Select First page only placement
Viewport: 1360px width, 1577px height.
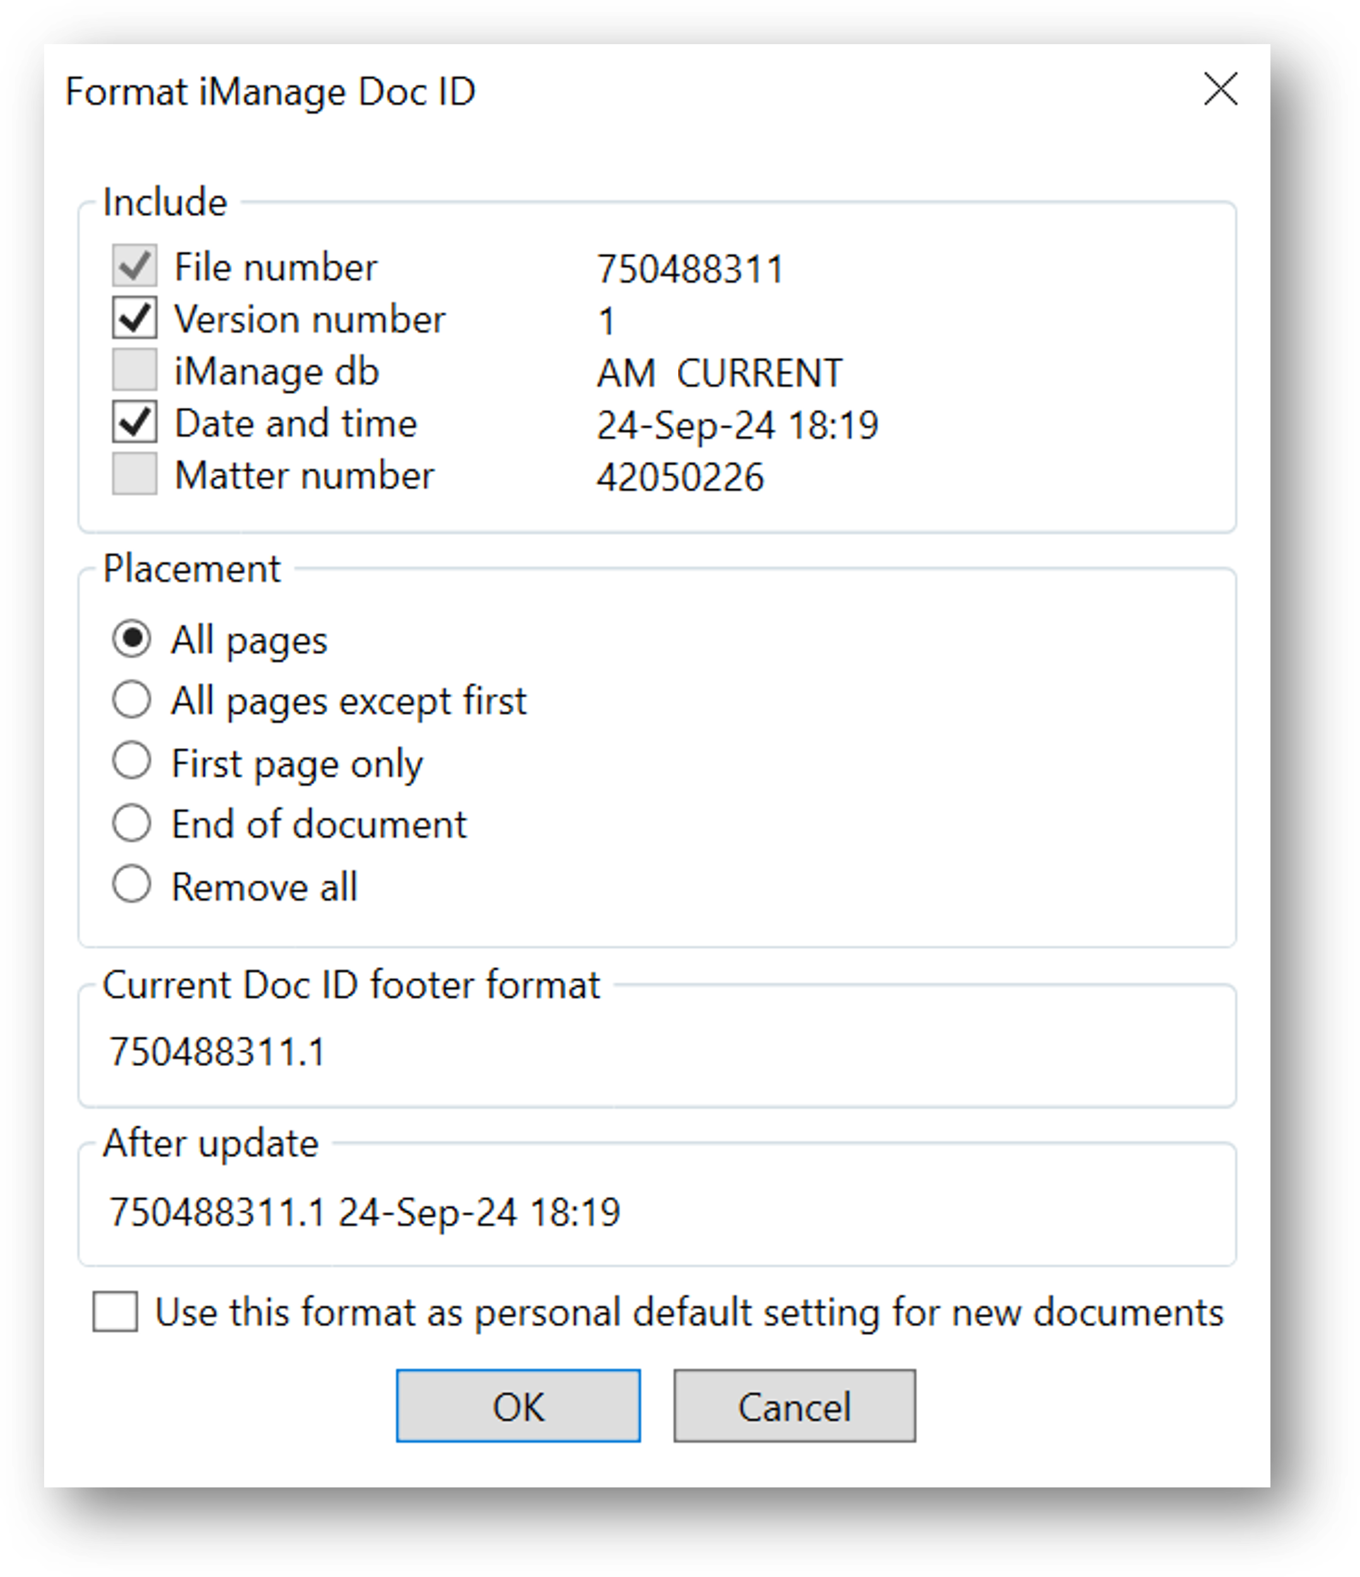click(132, 762)
